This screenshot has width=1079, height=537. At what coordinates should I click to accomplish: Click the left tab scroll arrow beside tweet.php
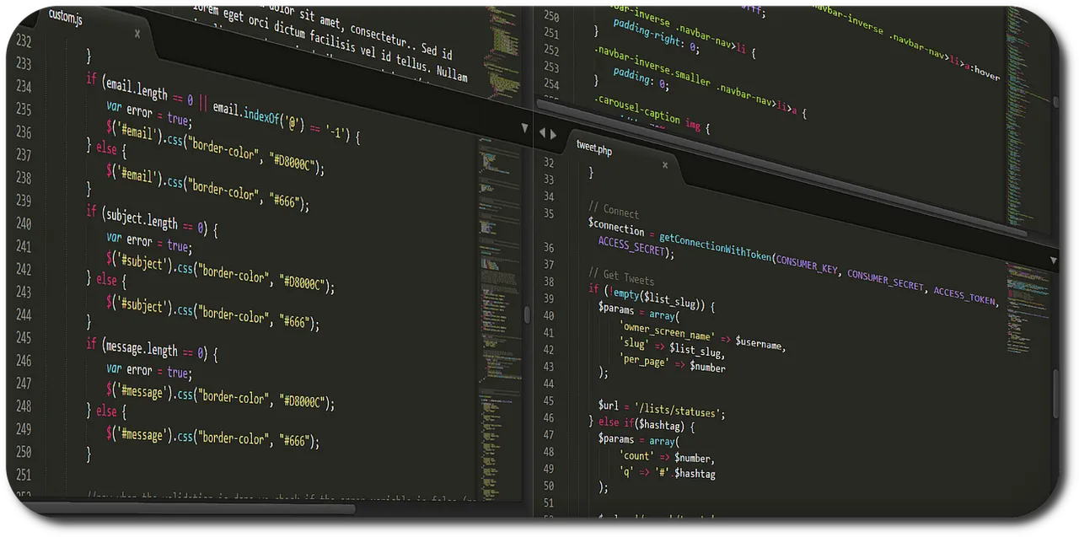542,133
